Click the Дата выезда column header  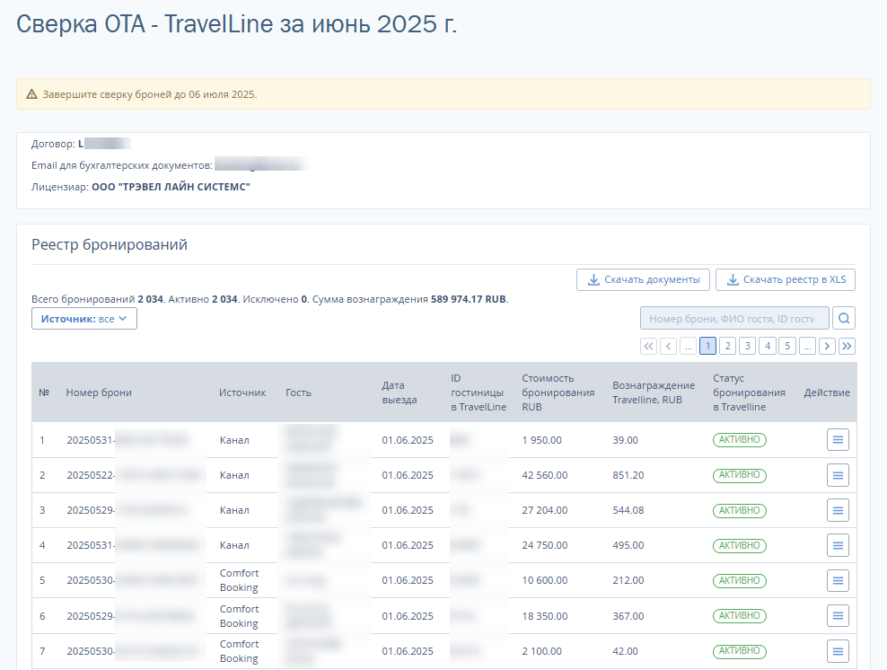point(400,392)
